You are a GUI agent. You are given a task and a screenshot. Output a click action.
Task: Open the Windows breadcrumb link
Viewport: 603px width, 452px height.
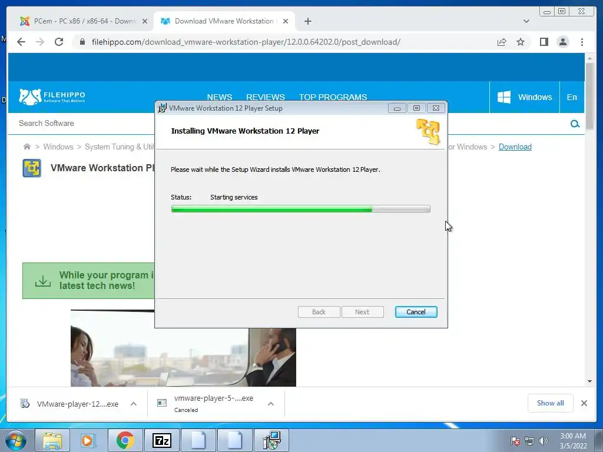point(58,147)
